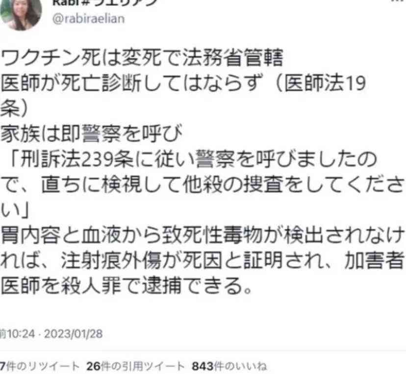
Task: Open the @rabiraelian handle link
Action: coord(88,19)
